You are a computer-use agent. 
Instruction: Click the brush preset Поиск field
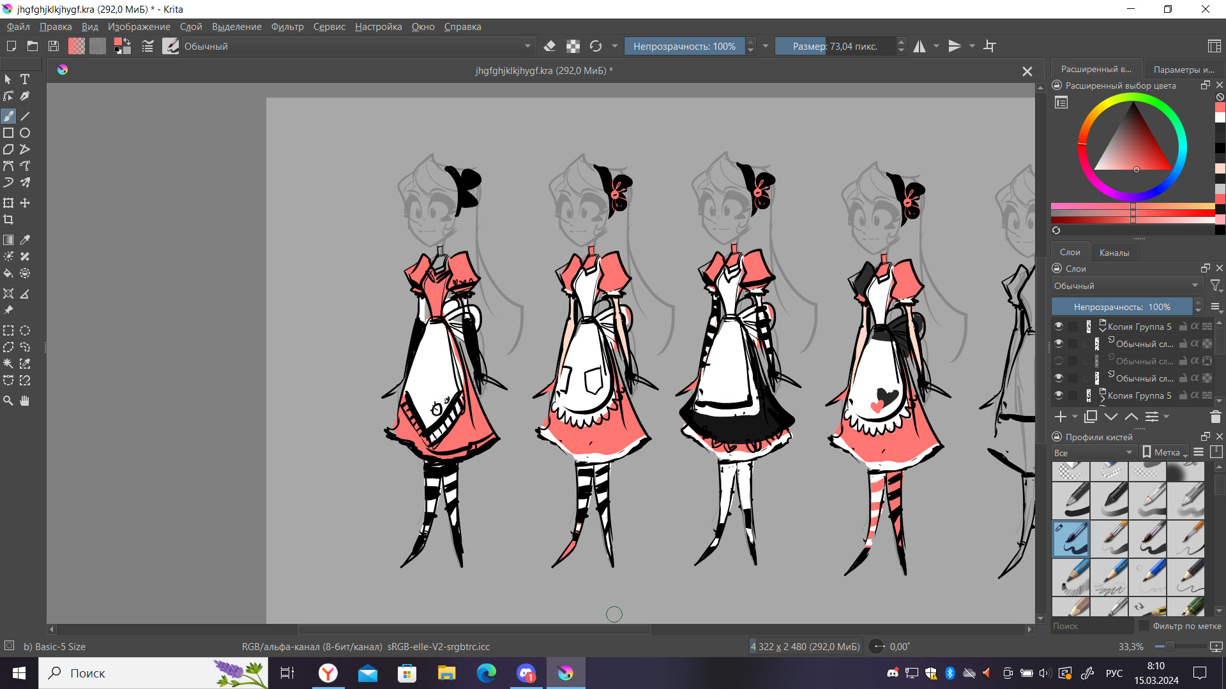pos(1091,626)
